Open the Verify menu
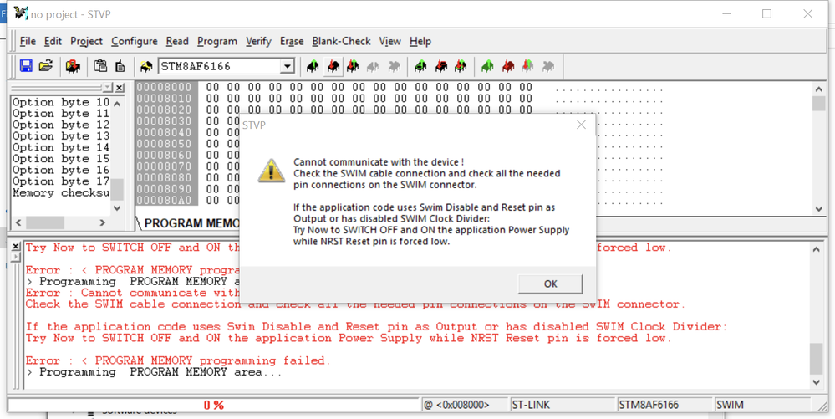835x419 pixels. pyautogui.click(x=259, y=41)
